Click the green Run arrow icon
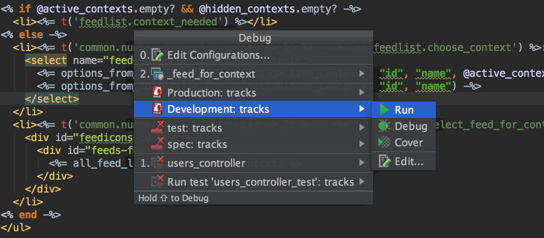This screenshot has width=544, height=238. (384, 110)
